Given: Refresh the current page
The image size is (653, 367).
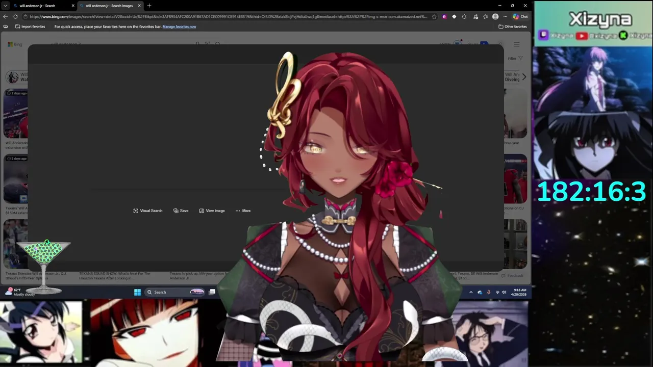Looking at the screenshot, I should [15, 16].
